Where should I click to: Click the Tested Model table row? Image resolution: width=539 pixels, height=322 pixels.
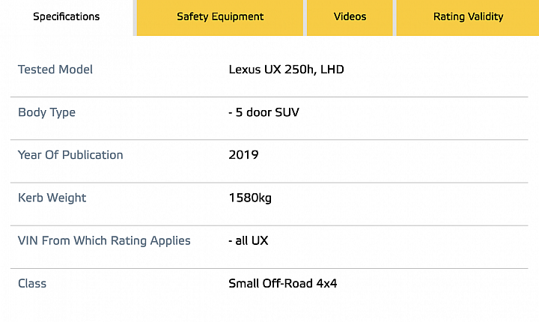tap(269, 70)
